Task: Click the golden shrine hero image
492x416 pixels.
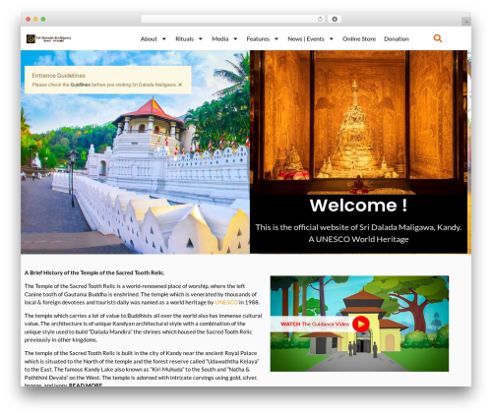Action: click(358, 122)
